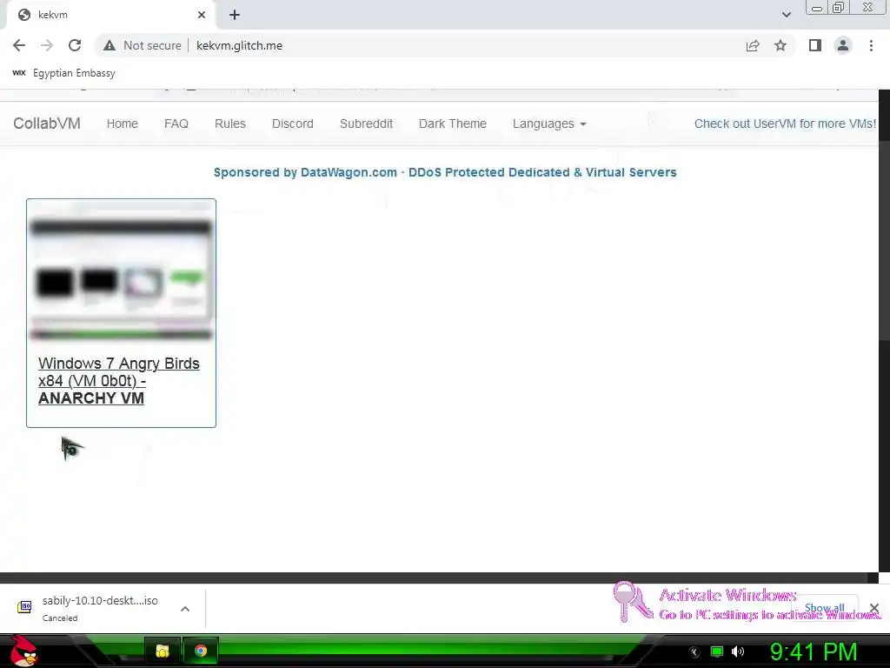
Task: Show hidden tray icons arrow
Action: click(x=694, y=651)
